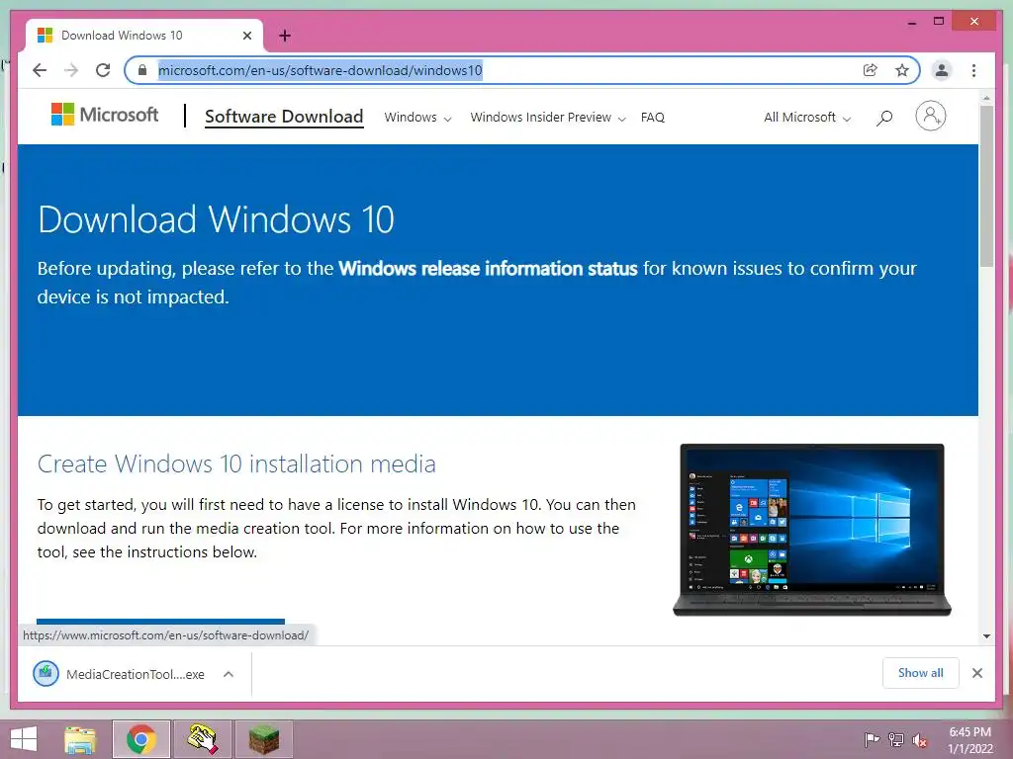Open the Chrome profile avatar
Screen dimensions: 1013x759
tap(942, 70)
